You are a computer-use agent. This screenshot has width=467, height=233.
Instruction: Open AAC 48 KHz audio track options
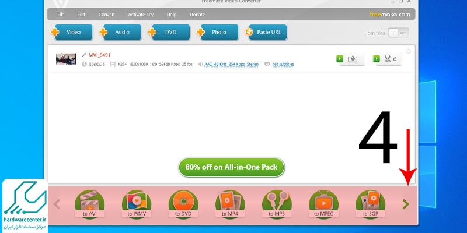pyautogui.click(x=231, y=64)
